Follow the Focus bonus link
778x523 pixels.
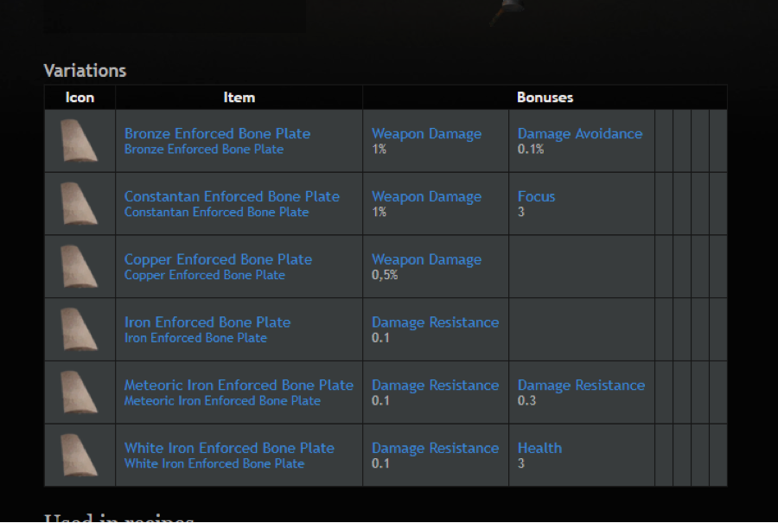tap(536, 196)
